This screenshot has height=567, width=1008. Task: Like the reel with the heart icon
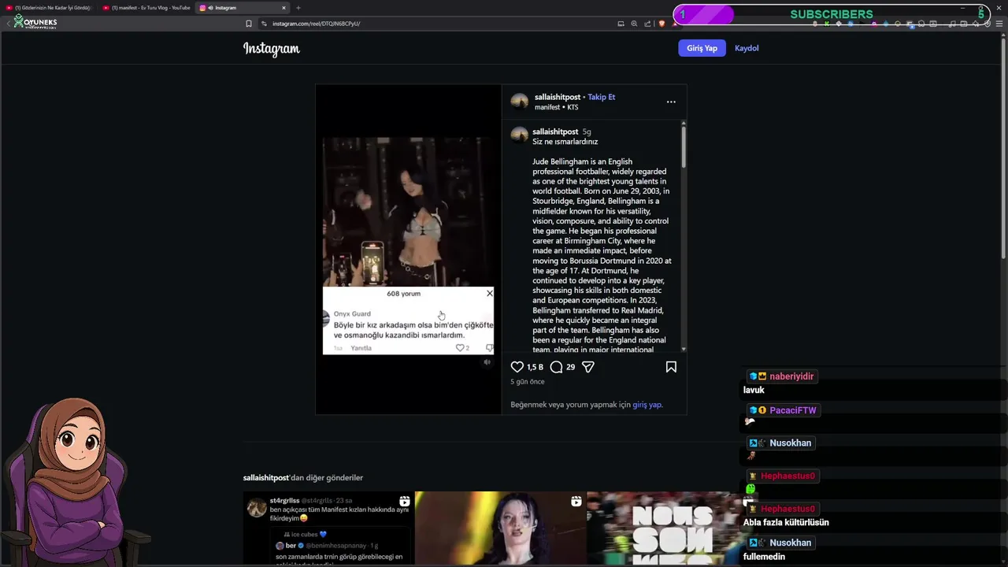point(517,367)
